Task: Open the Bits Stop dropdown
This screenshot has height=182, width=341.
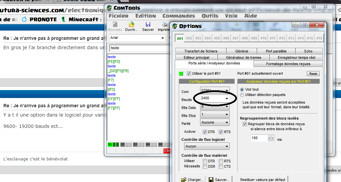Action: click(x=215, y=114)
